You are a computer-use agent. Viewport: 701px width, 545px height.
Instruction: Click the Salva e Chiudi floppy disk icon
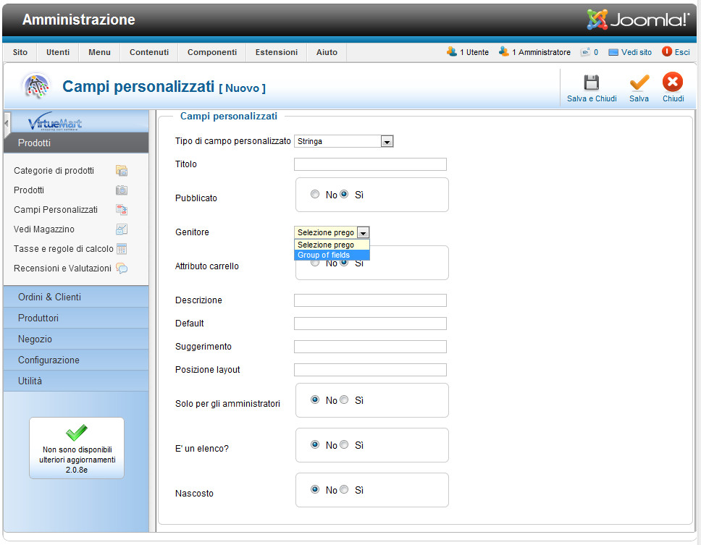592,83
